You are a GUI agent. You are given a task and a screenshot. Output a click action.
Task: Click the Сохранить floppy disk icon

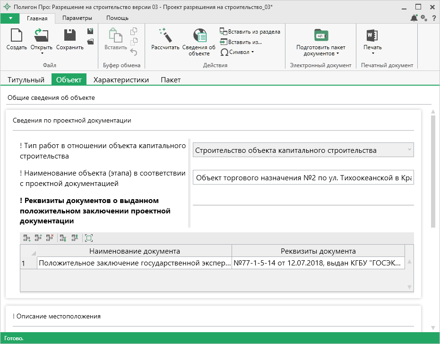pos(70,36)
